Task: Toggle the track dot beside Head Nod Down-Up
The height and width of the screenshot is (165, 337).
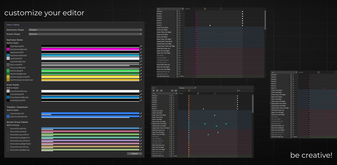Action: [170, 130]
